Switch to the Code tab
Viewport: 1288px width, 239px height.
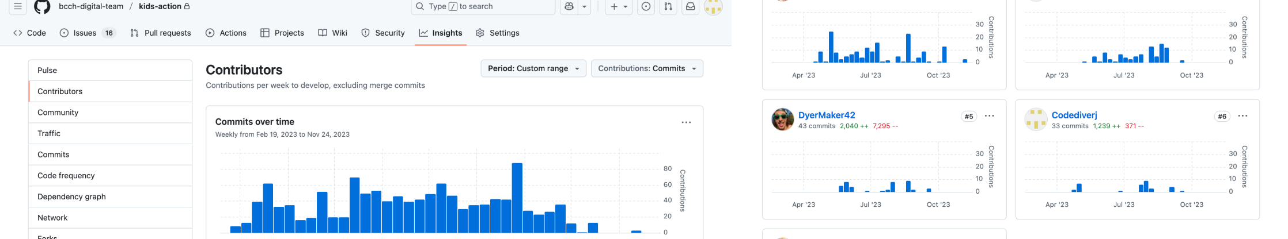tap(29, 33)
